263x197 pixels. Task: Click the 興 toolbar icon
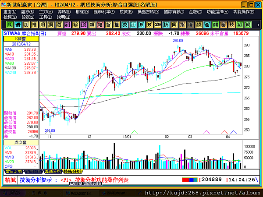pos(174,25)
